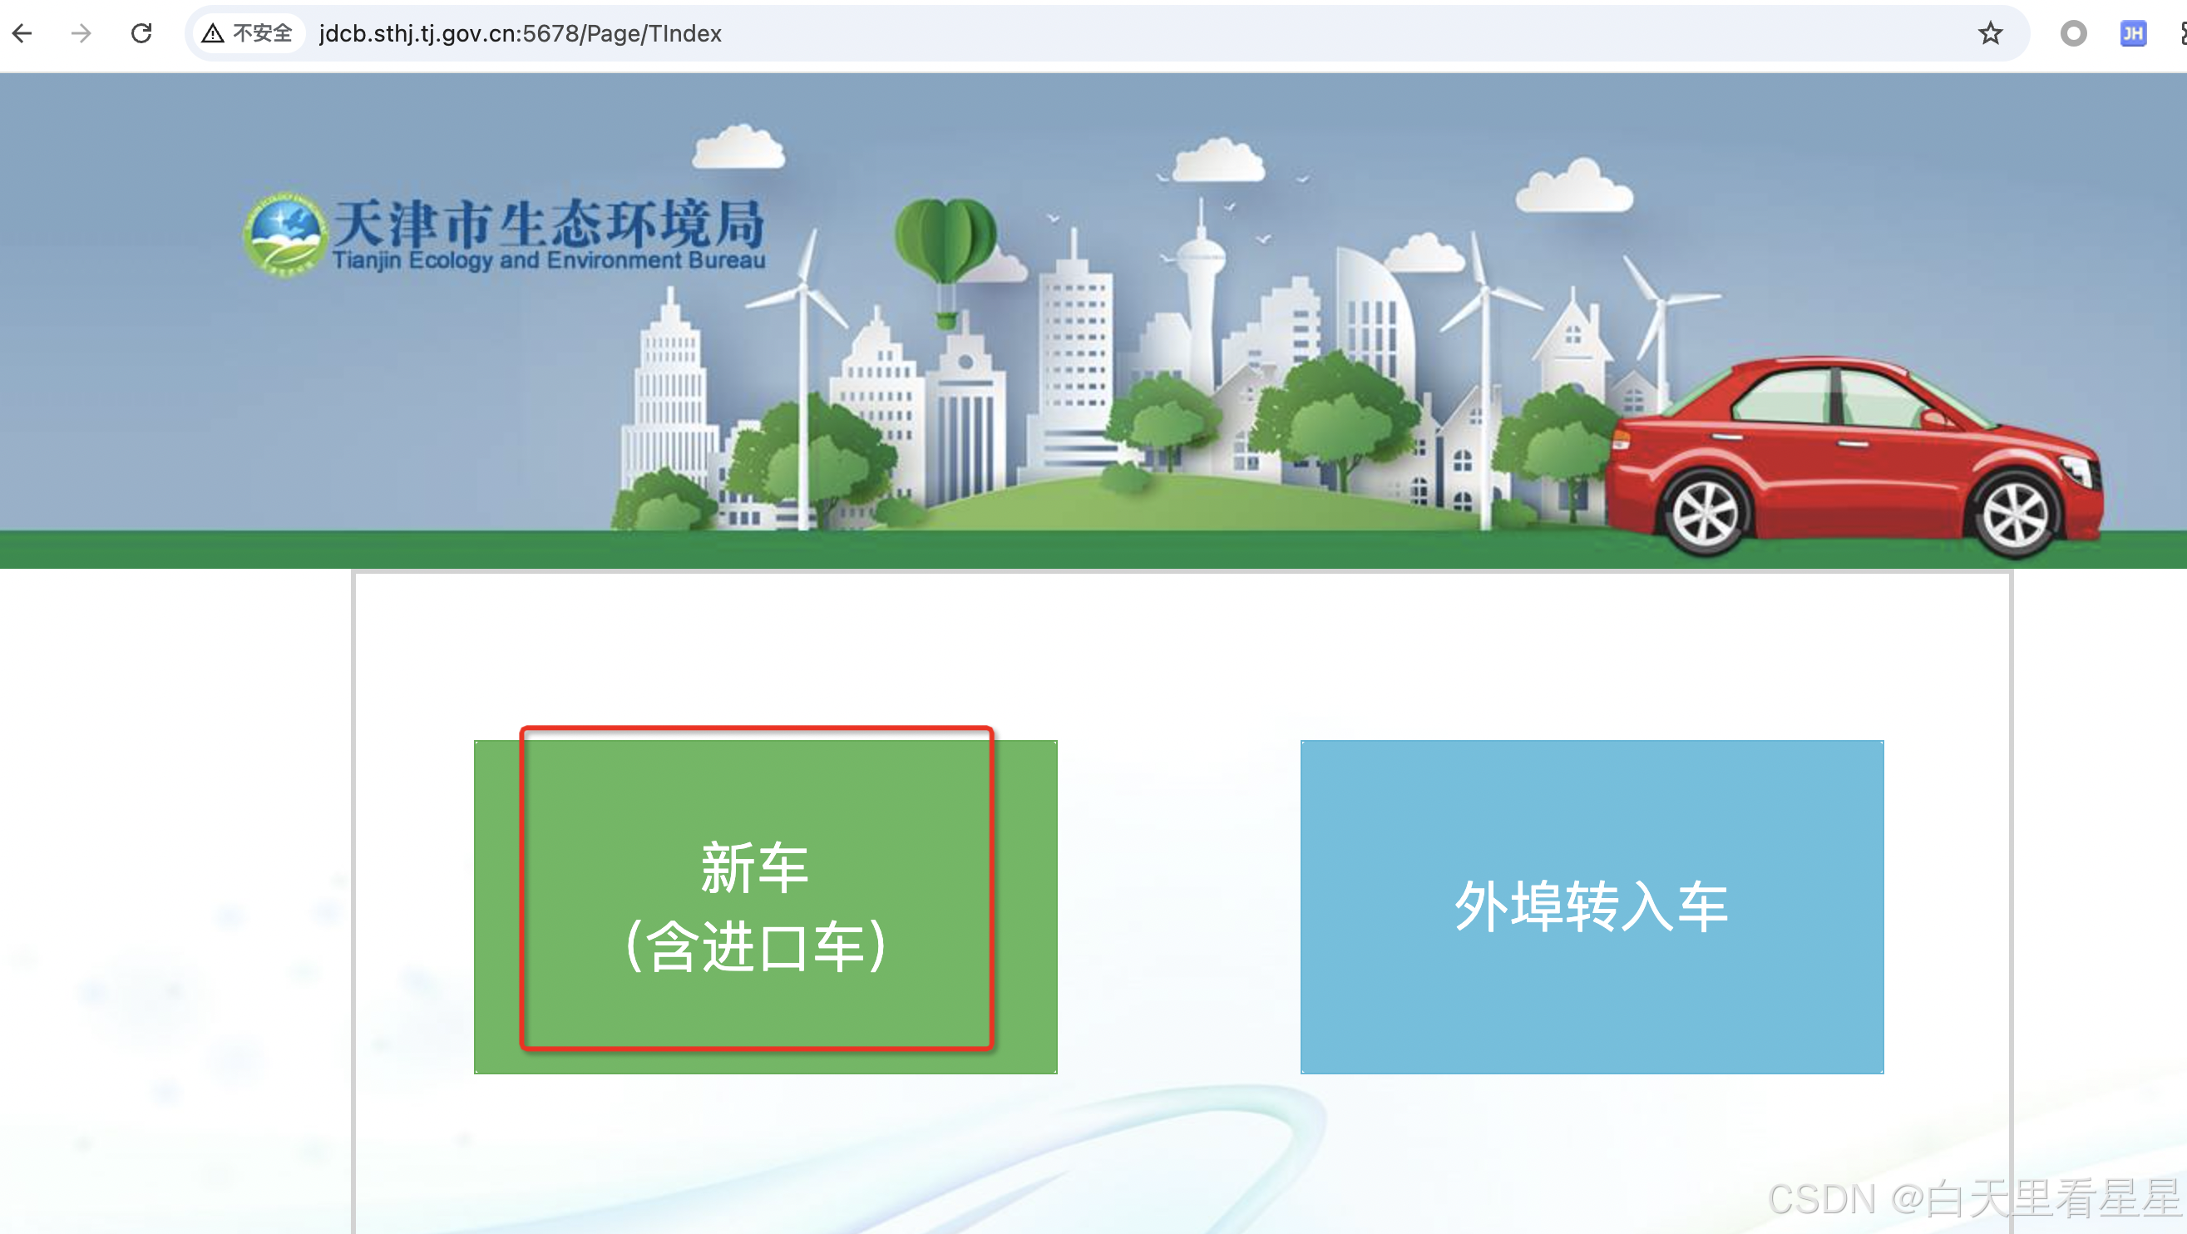The width and height of the screenshot is (2187, 1234).
Task: Click the address bar URL text
Action: click(x=520, y=33)
